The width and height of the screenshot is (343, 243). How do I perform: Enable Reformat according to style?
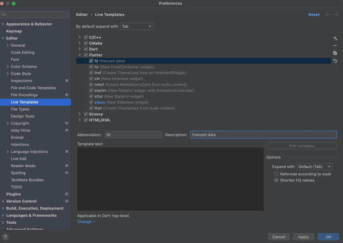pos(277,174)
